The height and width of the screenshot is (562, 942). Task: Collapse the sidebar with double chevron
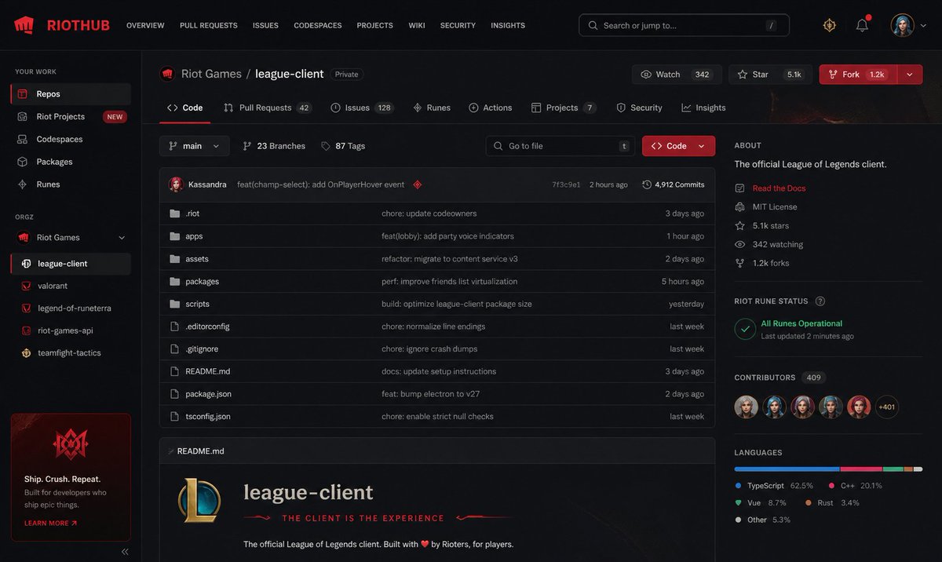(125, 552)
